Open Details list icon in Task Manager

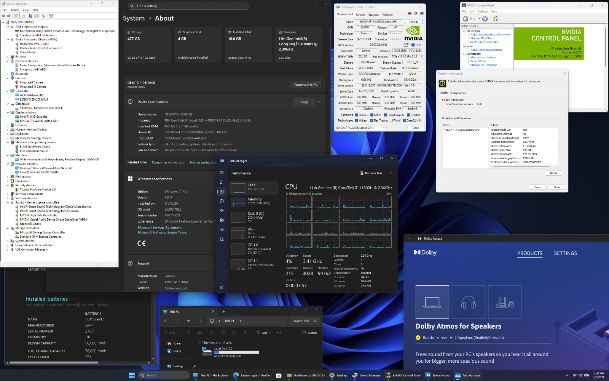(x=222, y=230)
